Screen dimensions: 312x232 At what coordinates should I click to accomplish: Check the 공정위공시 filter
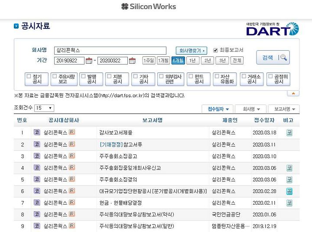point(270,76)
